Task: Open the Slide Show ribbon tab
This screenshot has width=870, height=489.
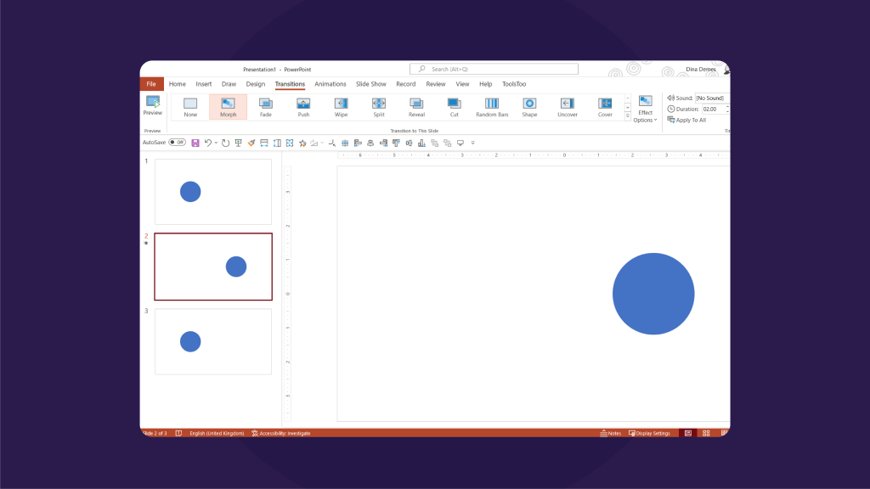Action: coord(370,83)
